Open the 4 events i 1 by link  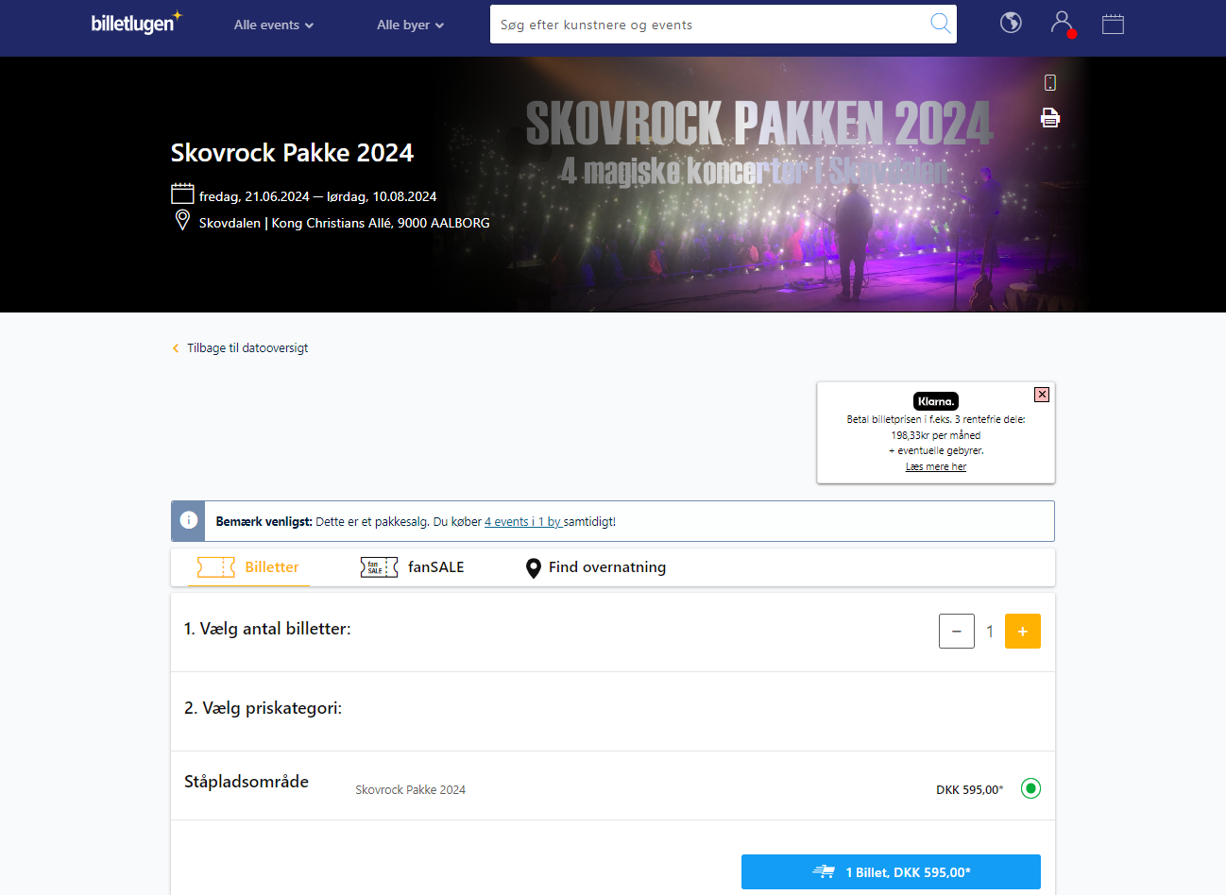click(522, 522)
